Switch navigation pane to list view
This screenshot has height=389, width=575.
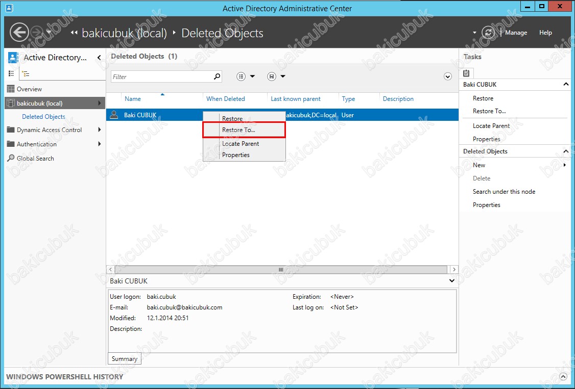point(11,73)
